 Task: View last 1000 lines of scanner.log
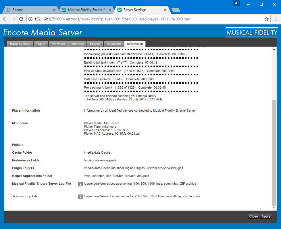coord(154,196)
